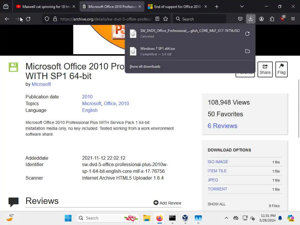This screenshot has width=300, height=225.
Task: Open the Firefox taskbar icon
Action: (x=159, y=218)
